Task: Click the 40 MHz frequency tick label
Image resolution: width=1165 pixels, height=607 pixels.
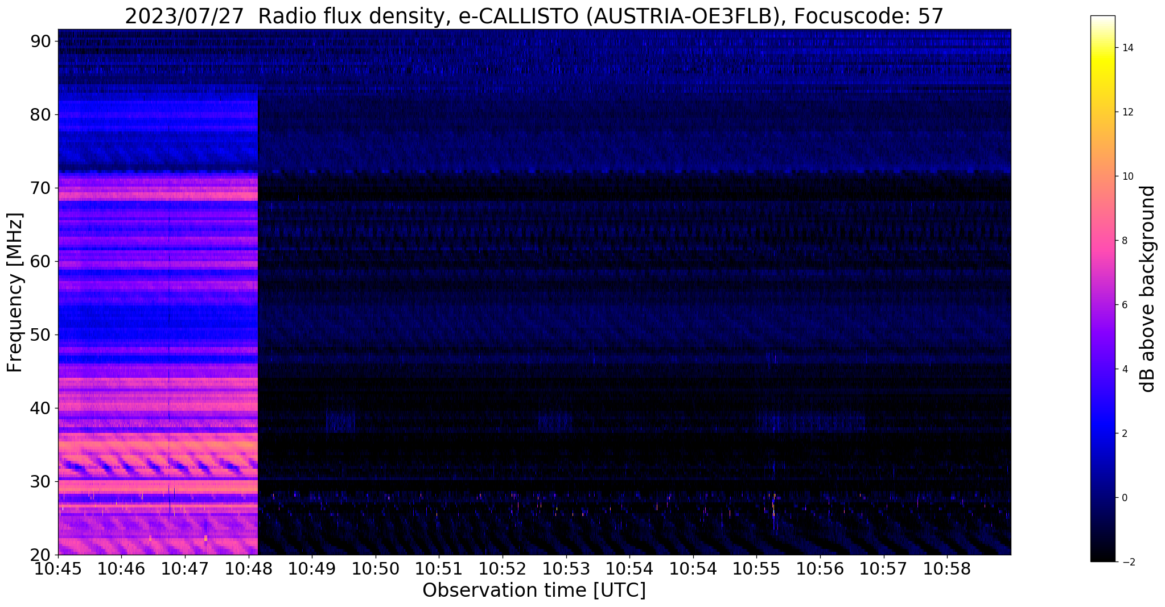Action: [x=40, y=408]
